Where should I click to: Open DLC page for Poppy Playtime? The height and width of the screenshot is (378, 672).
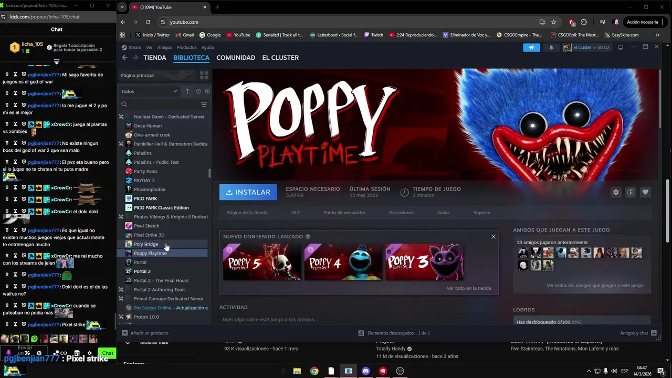(296, 213)
